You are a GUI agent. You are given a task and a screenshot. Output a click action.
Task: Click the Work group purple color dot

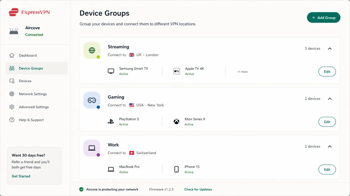(98, 155)
